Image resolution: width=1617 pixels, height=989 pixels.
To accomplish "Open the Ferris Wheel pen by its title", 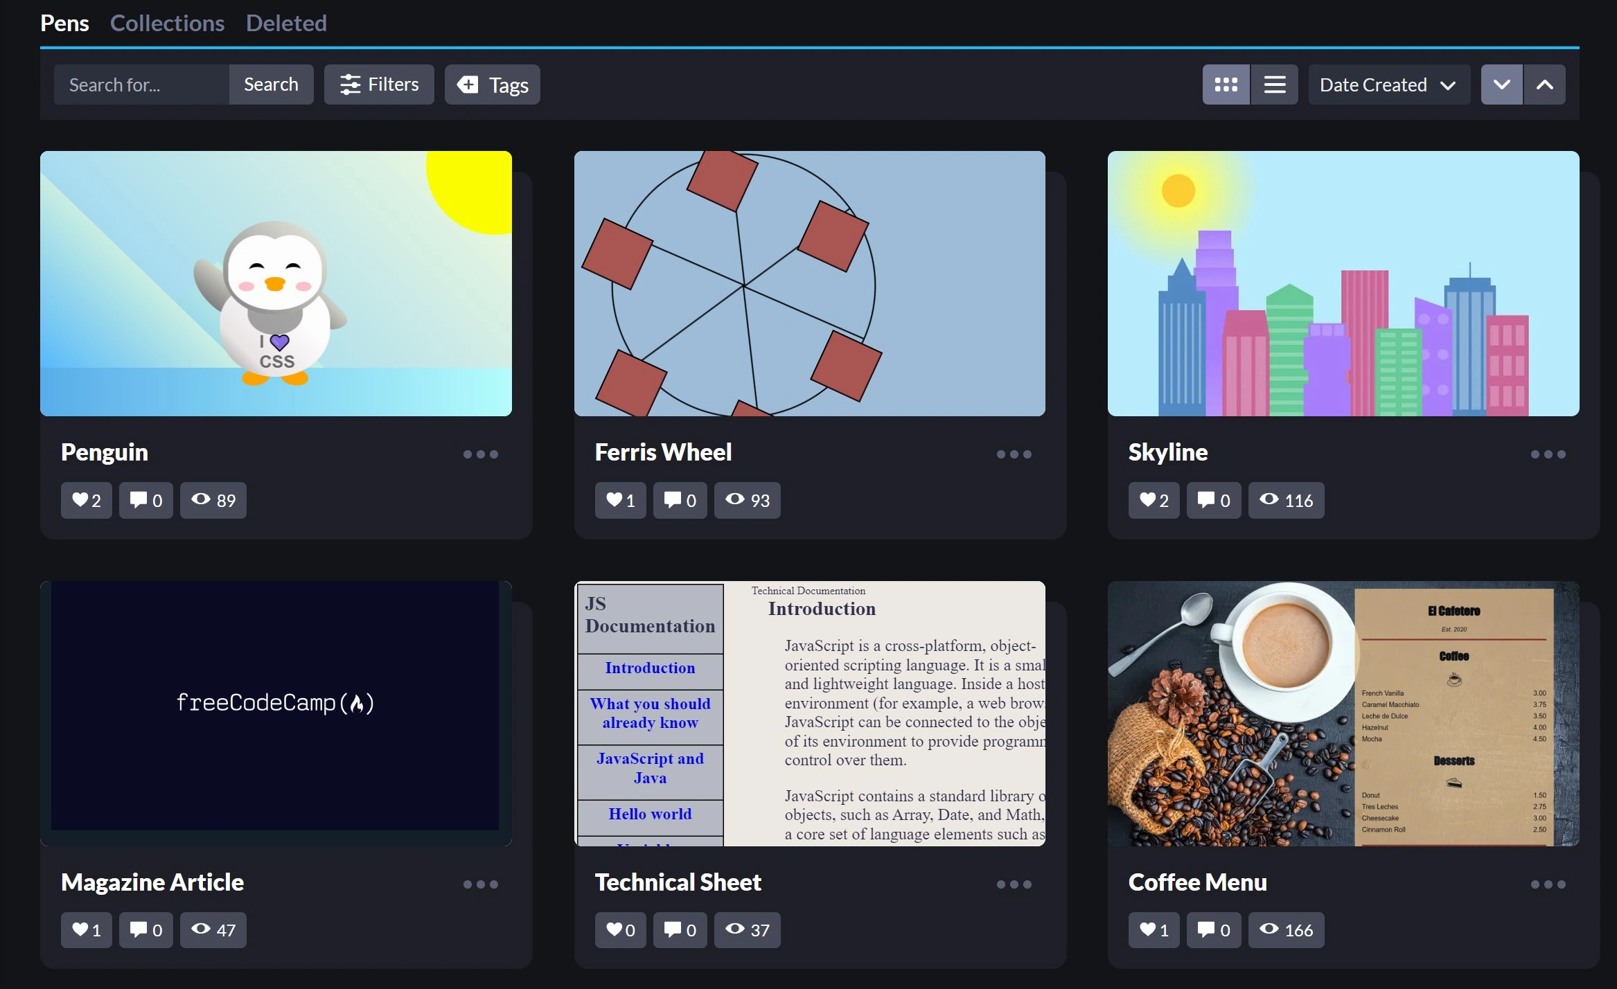I will point(663,452).
